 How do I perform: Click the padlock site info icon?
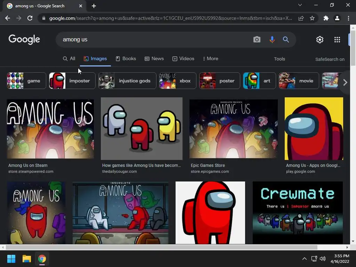pyautogui.click(x=44, y=18)
